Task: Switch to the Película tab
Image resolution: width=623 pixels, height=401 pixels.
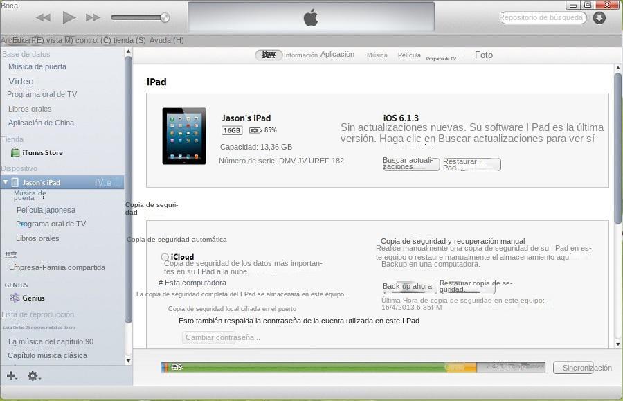Action: pyautogui.click(x=409, y=55)
